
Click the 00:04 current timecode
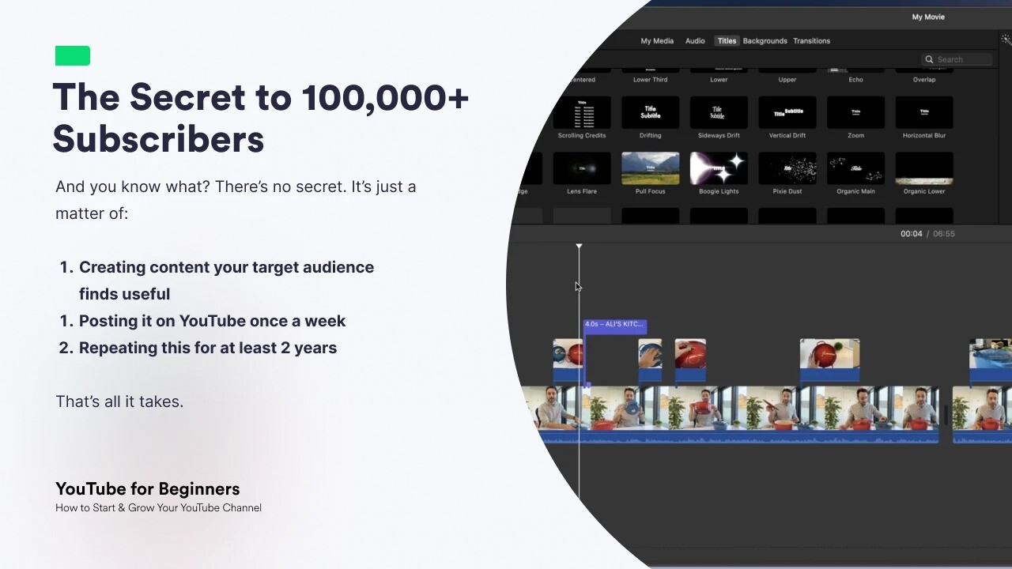(911, 234)
